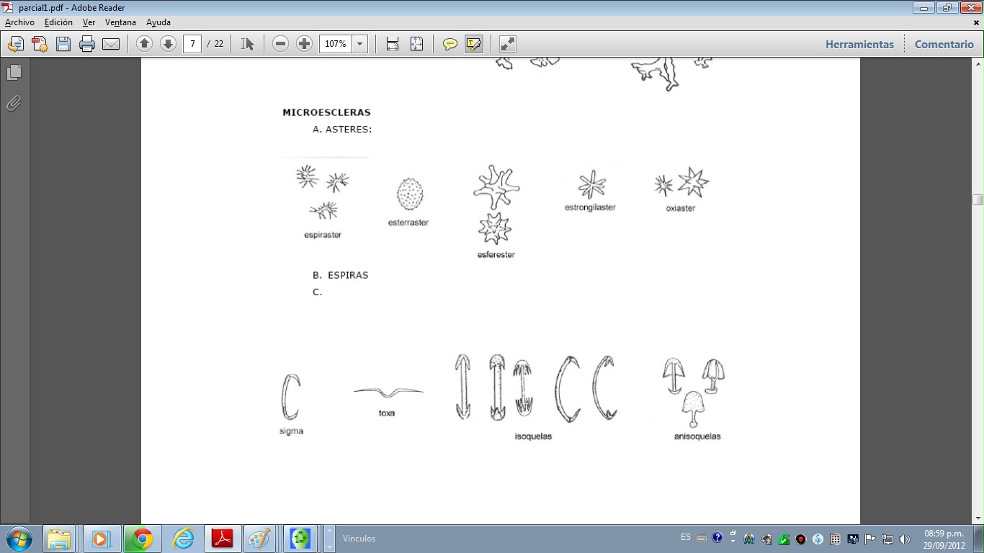This screenshot has width=984, height=553.
Task: Show hidden system tray icons
Action: pyautogui.click(x=733, y=538)
